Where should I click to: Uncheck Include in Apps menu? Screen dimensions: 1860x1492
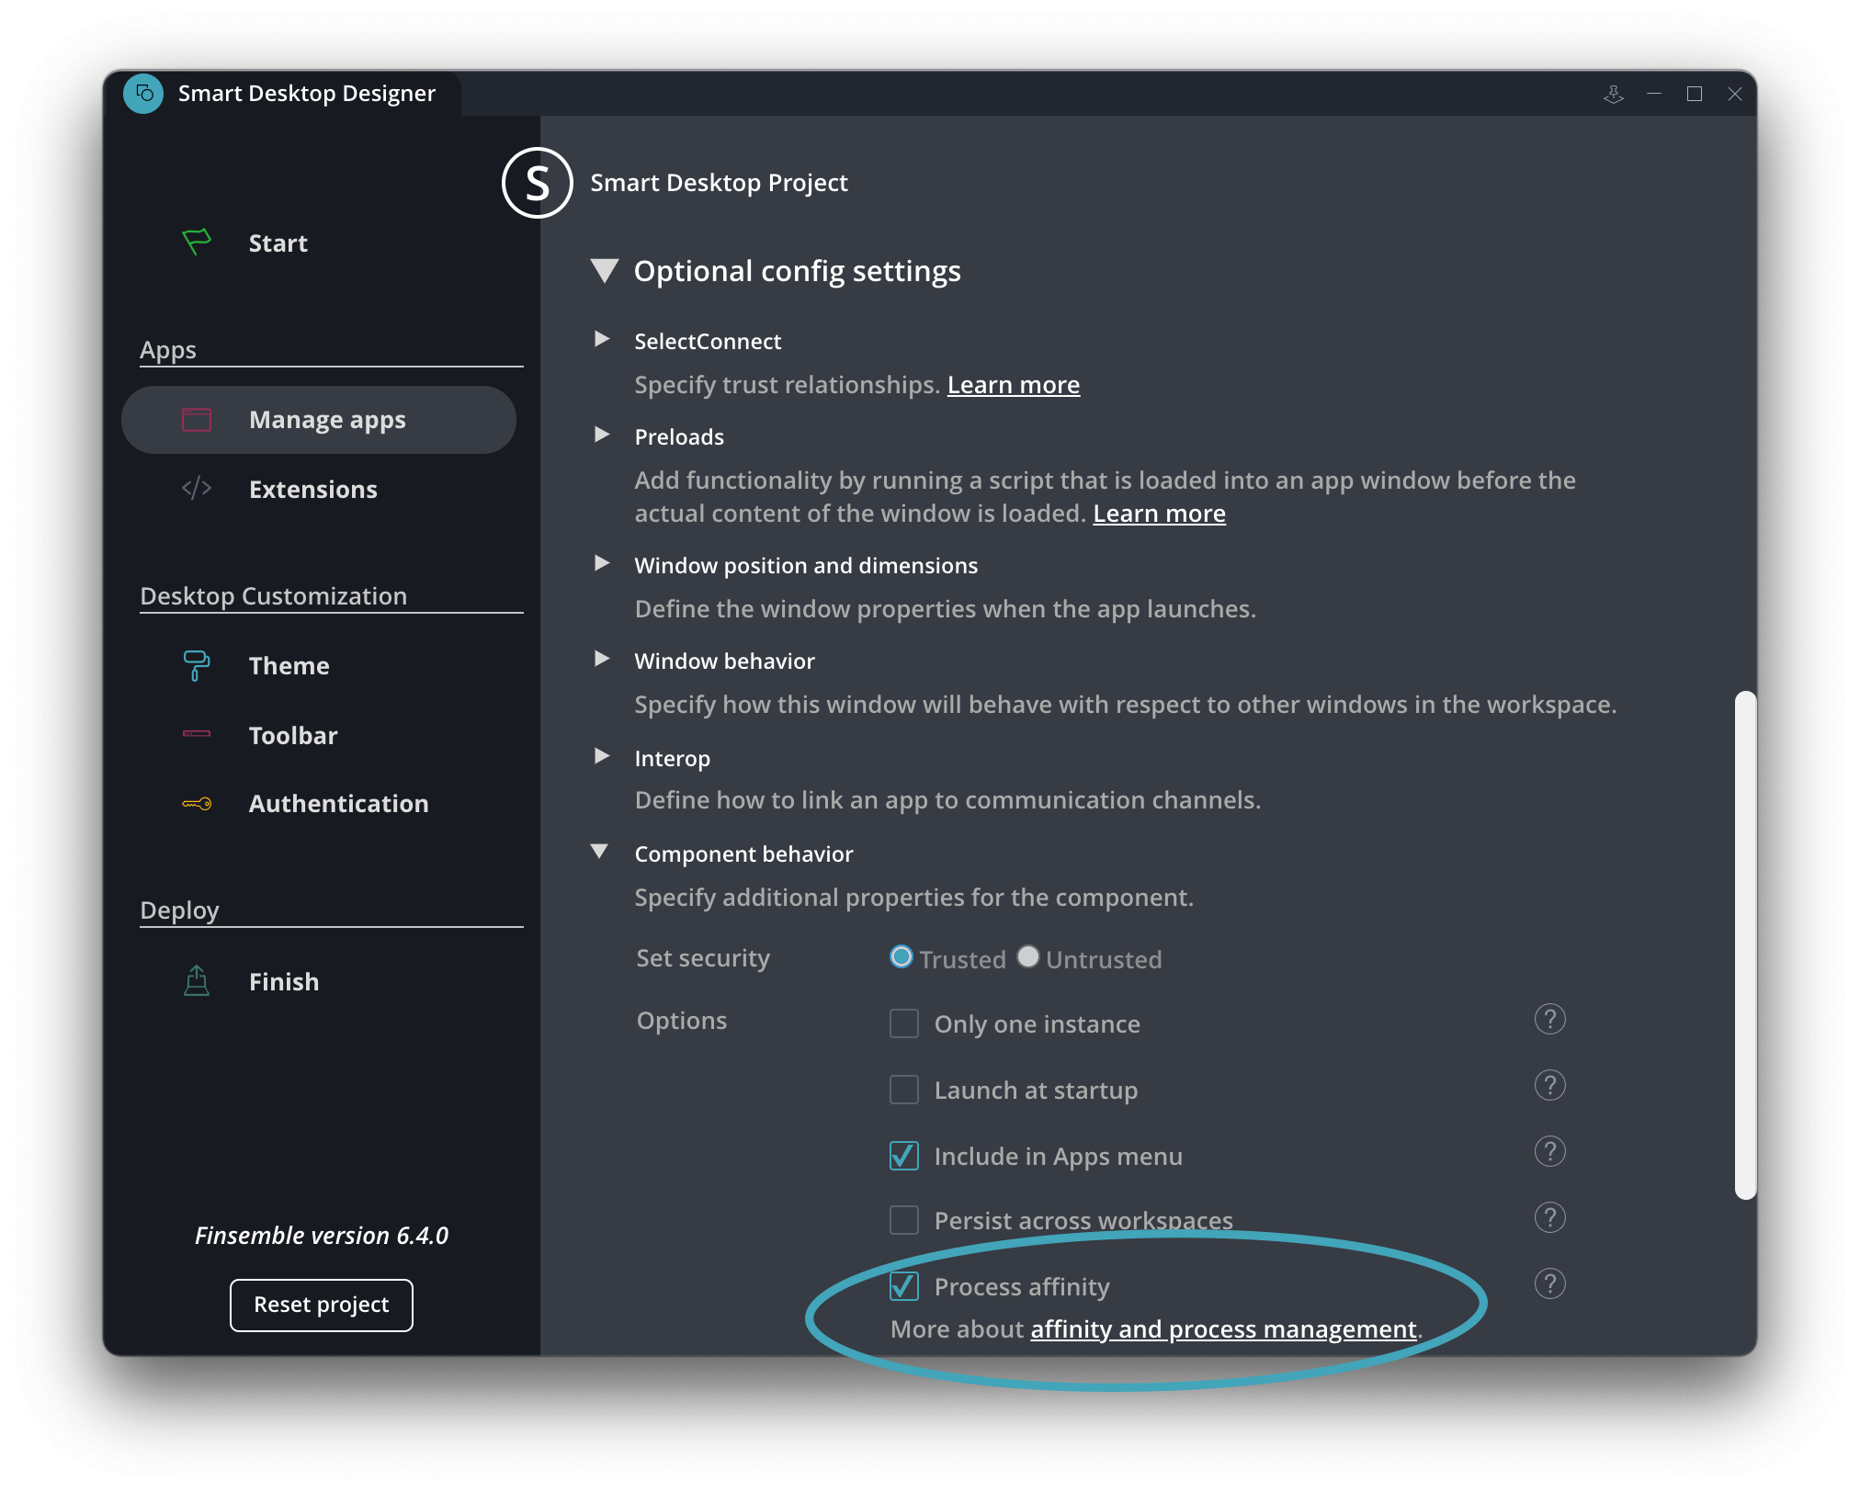(x=904, y=1156)
